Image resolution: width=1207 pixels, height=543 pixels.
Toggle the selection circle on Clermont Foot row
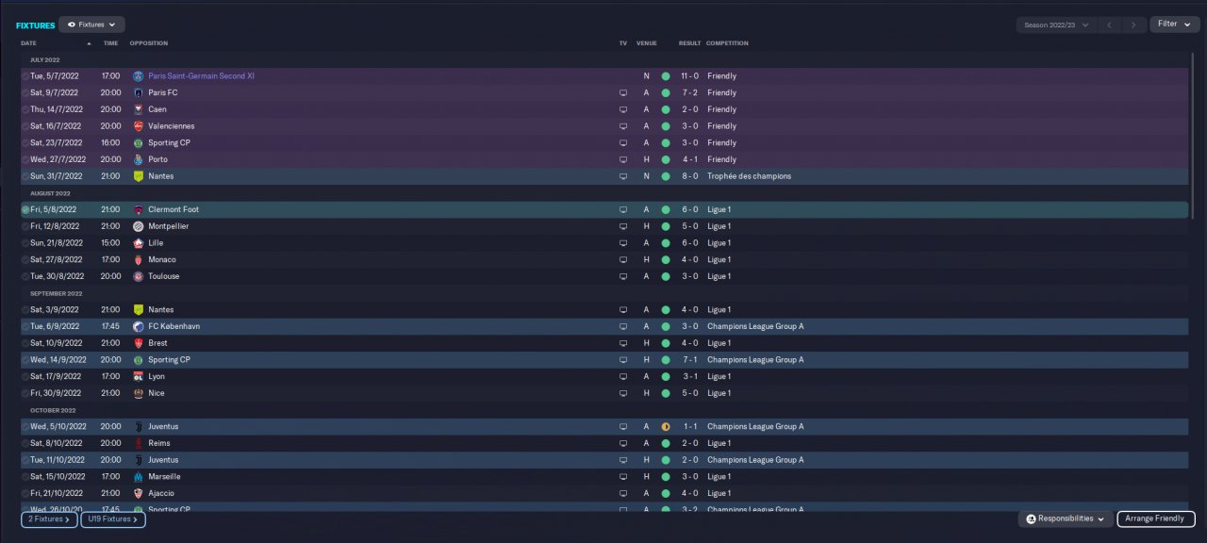coord(25,209)
